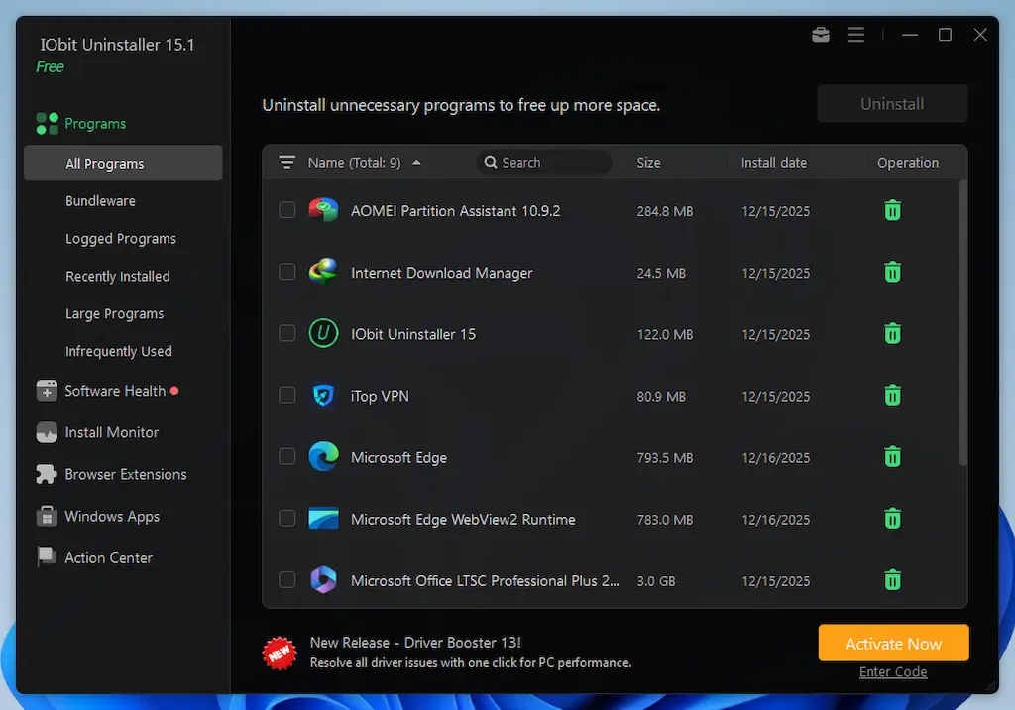1015x710 pixels.
Task: Open the All Programs list
Action: pyautogui.click(x=123, y=164)
